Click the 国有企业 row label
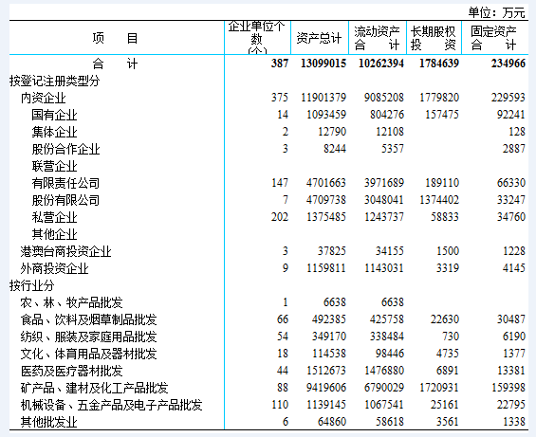 (54, 115)
